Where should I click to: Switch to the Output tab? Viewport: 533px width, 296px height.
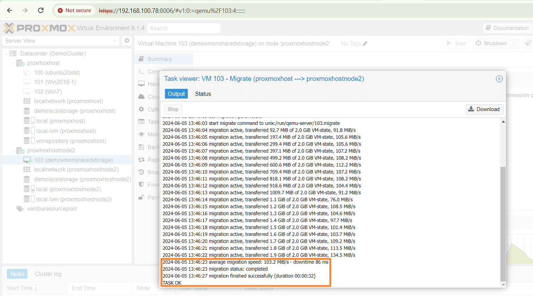click(x=176, y=94)
